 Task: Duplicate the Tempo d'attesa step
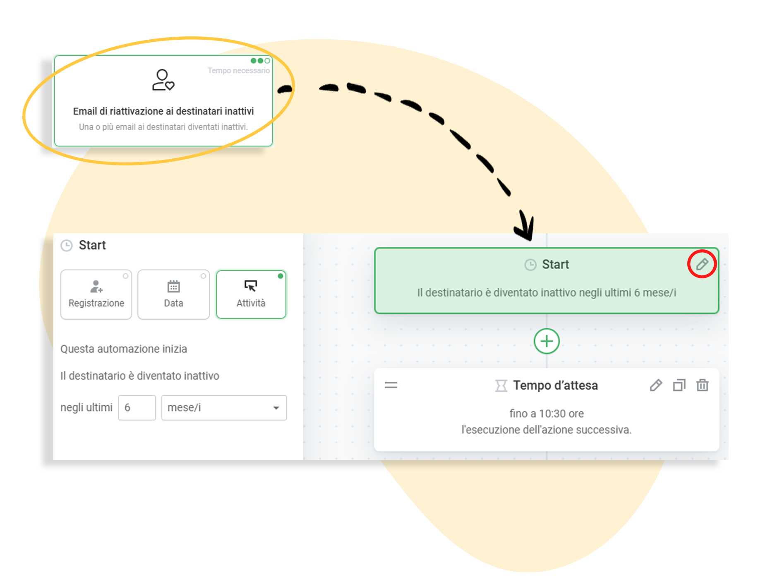coord(679,385)
